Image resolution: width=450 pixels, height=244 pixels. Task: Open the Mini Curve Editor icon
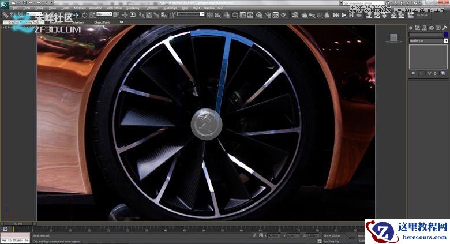point(5,229)
